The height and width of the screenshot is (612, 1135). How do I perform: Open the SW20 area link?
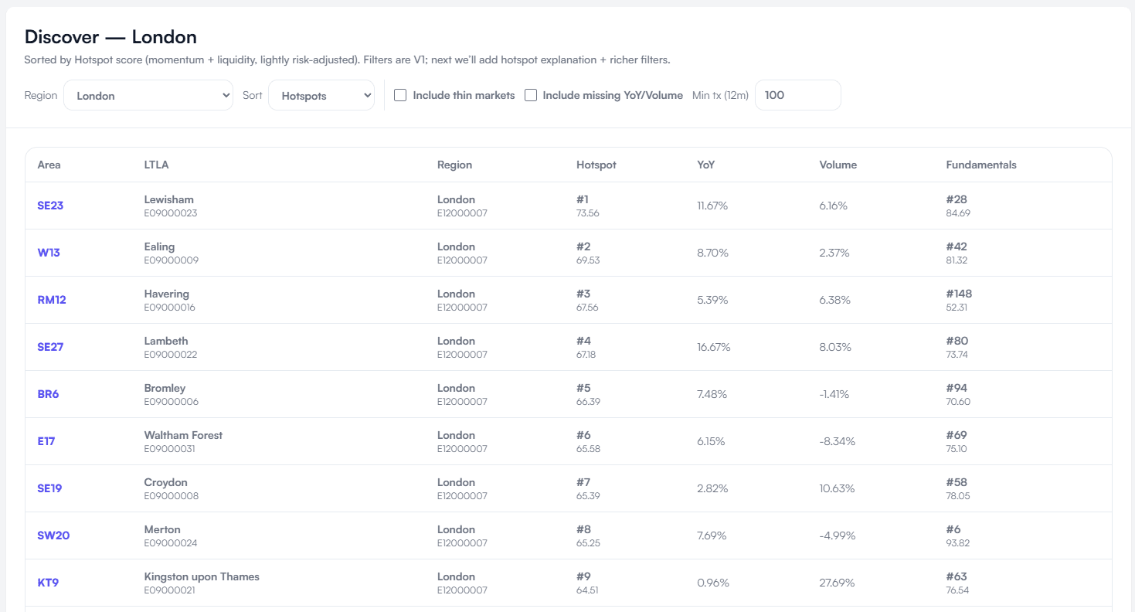click(x=53, y=535)
